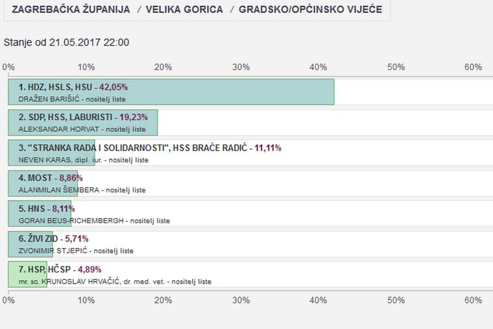Click candidate name ALEKSANDAR HORVAT
Screen dimensions: 493x329
(58, 129)
